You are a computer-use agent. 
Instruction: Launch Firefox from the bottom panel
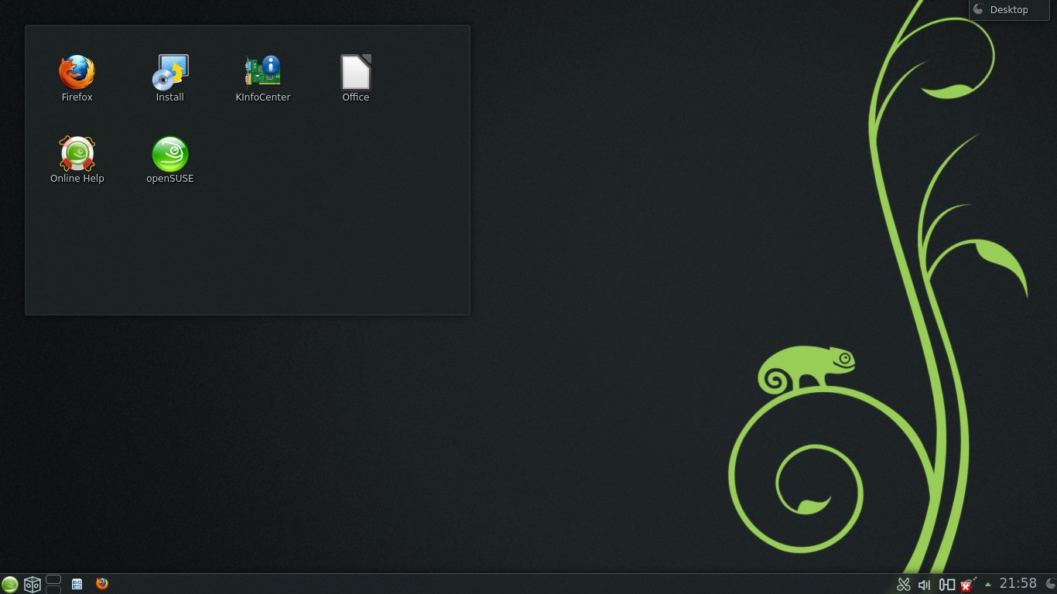(102, 584)
